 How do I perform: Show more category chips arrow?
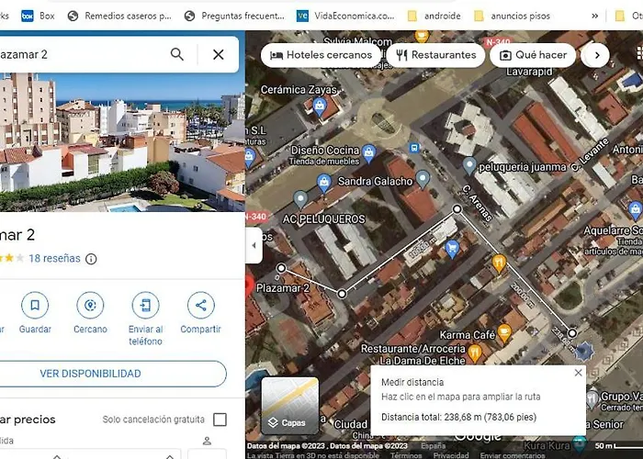(x=596, y=55)
